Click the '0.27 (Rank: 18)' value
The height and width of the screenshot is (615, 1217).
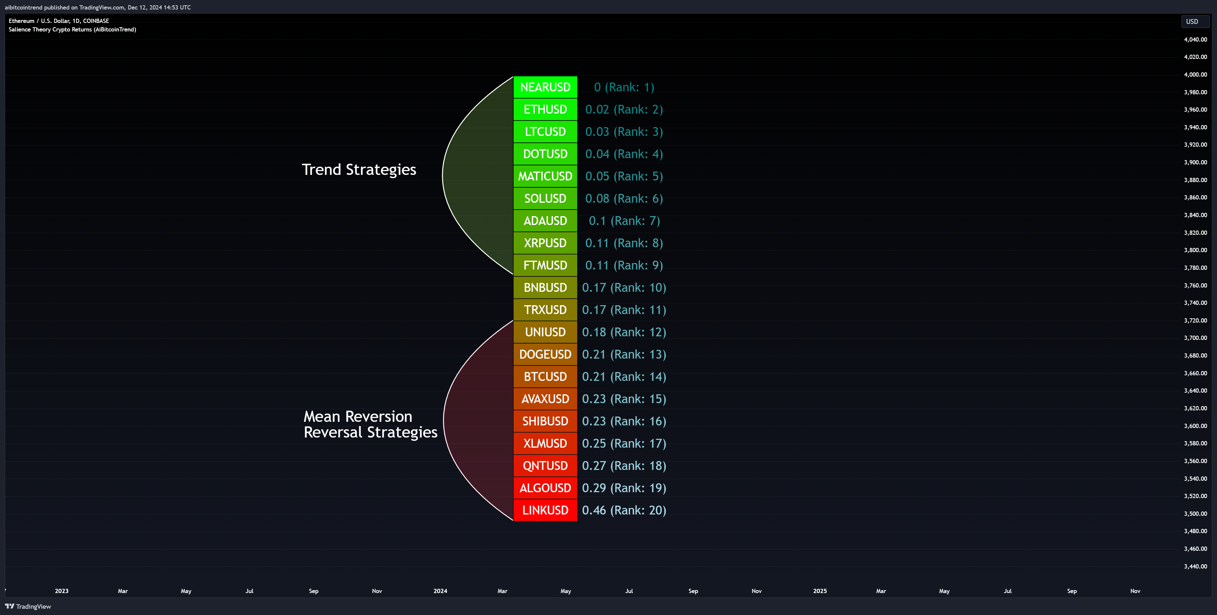click(x=624, y=465)
